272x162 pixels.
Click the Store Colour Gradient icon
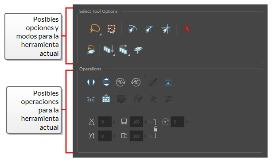click(x=106, y=99)
